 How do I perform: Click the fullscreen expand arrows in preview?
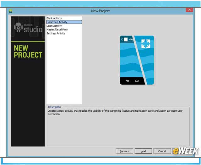(x=146, y=44)
